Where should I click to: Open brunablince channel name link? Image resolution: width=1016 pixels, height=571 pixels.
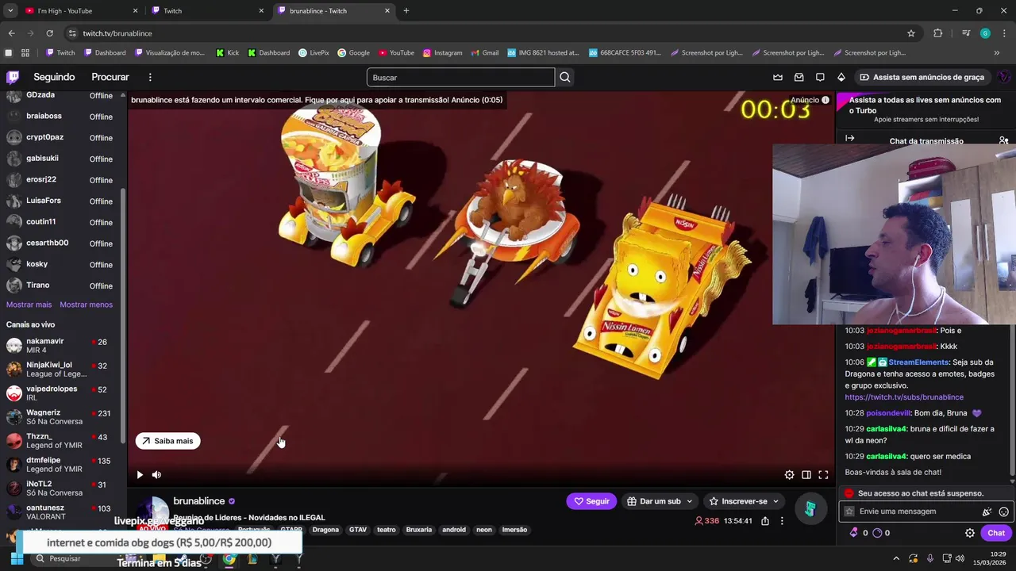[x=199, y=501]
